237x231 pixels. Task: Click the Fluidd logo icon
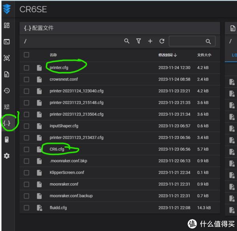[7, 9]
